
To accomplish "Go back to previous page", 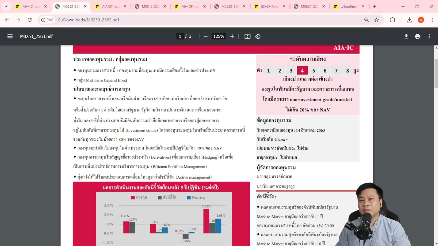I will tap(7, 20).
